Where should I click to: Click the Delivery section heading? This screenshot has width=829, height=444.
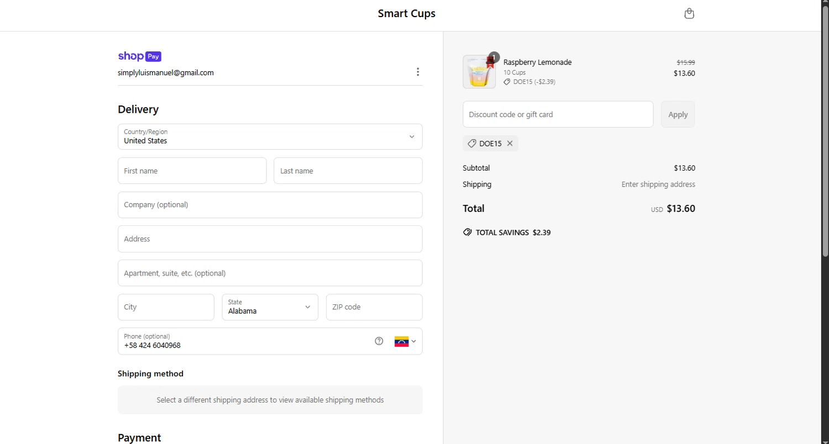[138, 109]
